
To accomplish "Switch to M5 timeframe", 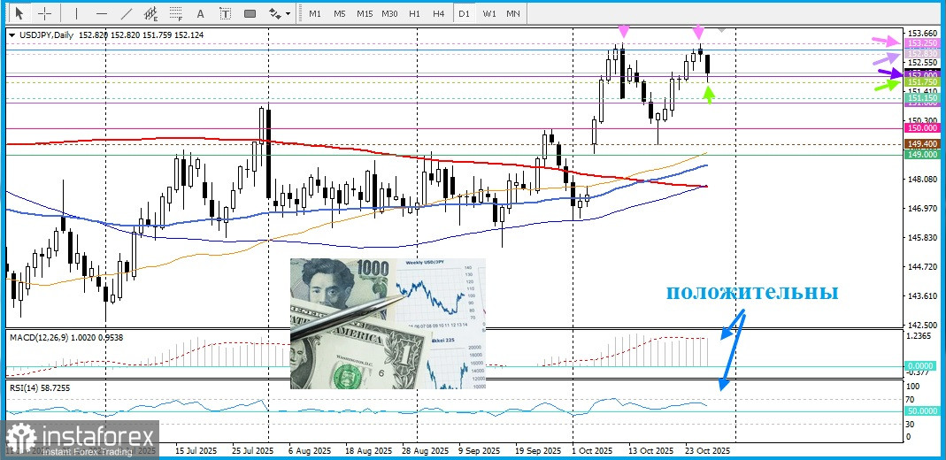I will pos(340,13).
